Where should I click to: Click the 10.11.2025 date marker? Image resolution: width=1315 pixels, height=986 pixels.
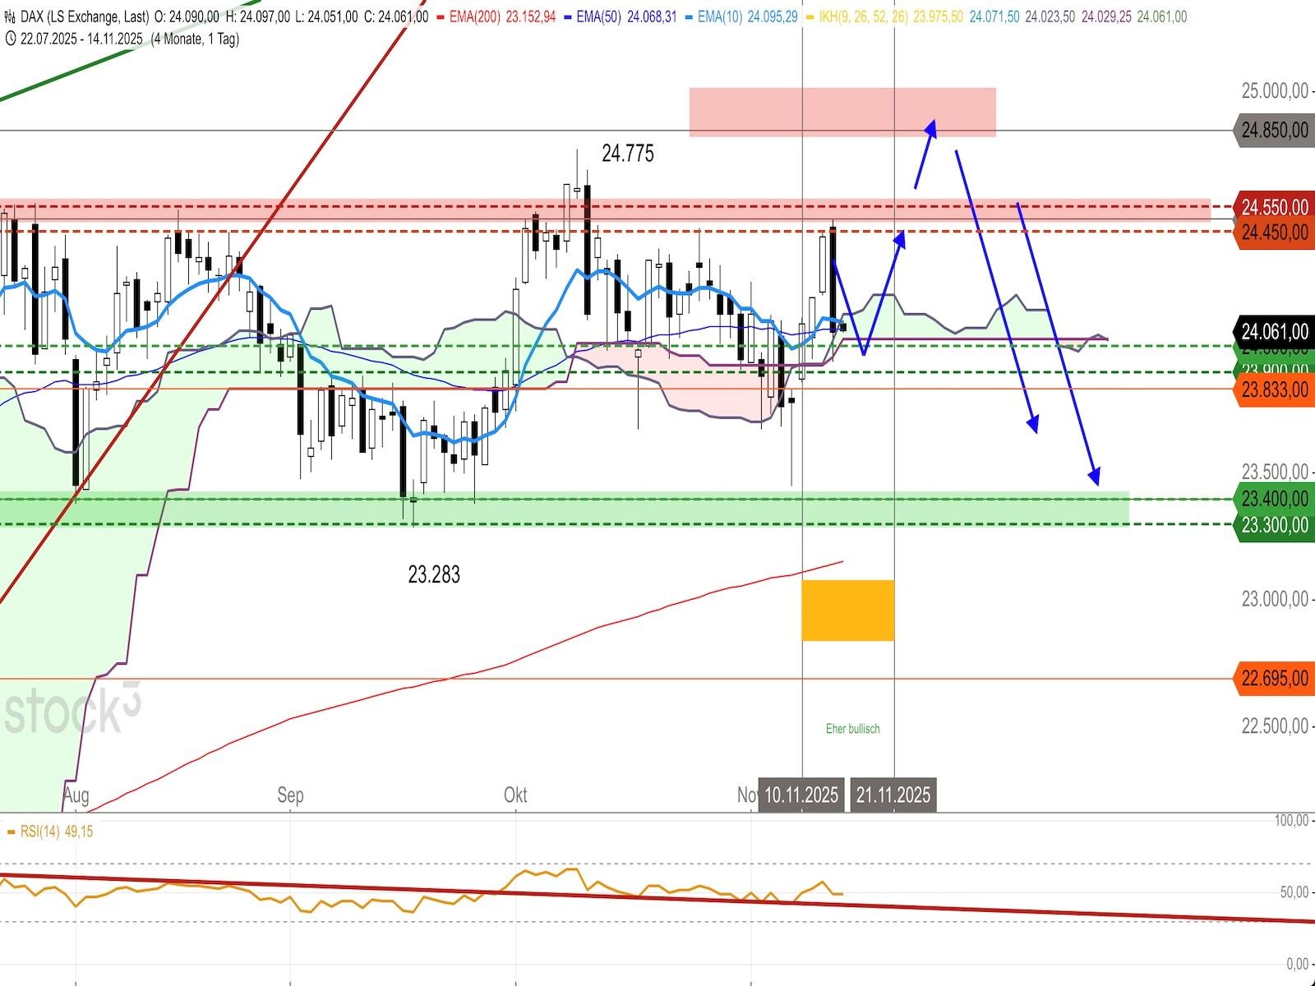[801, 795]
